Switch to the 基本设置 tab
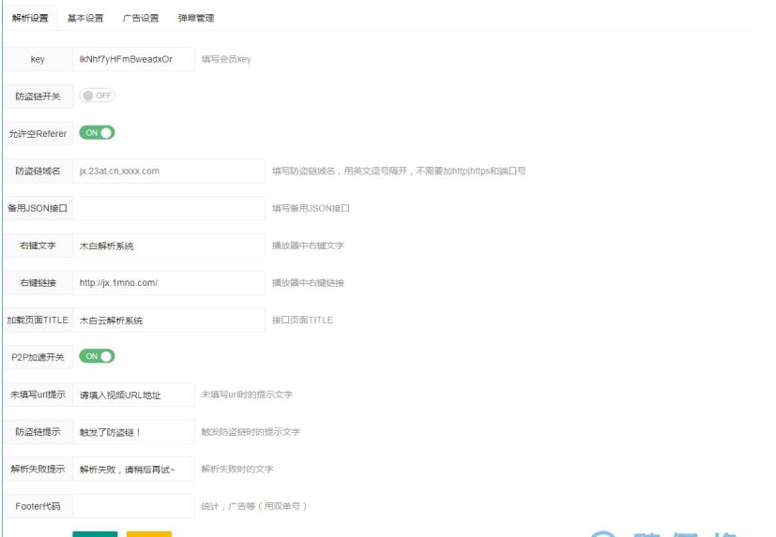Screen dimensions: 776x537 point(85,18)
